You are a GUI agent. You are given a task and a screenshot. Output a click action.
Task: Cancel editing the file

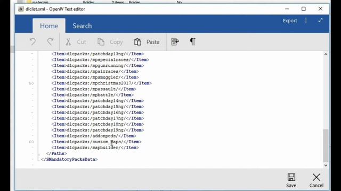click(316, 180)
